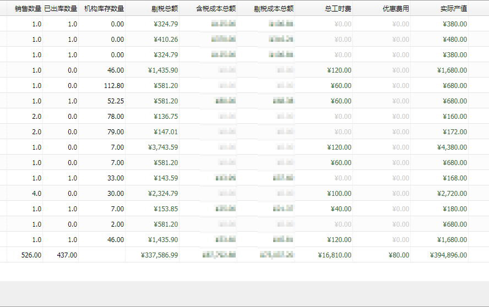Select the ¥410.26 tax-excluded amount cell
This screenshot has height=307, width=489.
[163, 40]
